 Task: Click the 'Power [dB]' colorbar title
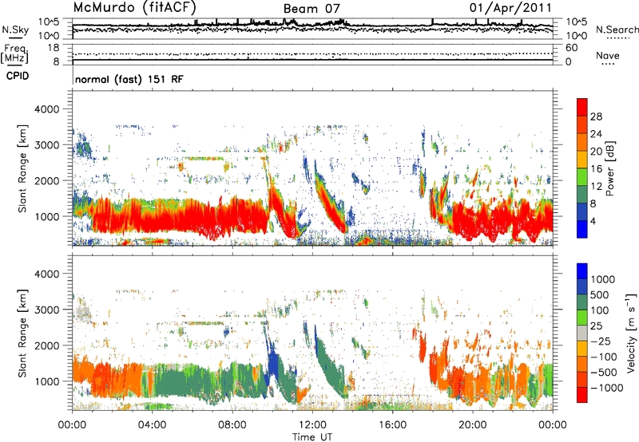pos(610,168)
